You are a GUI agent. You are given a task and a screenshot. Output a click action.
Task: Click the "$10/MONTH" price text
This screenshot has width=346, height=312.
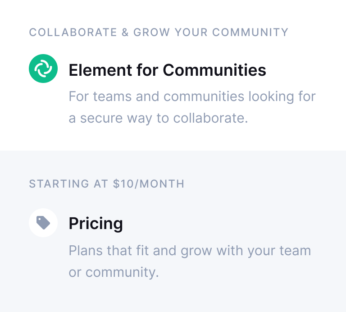coord(149,184)
